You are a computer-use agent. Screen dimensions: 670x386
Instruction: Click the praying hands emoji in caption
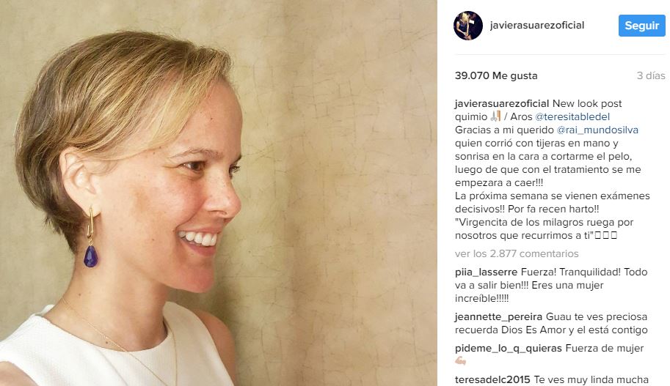(x=495, y=116)
